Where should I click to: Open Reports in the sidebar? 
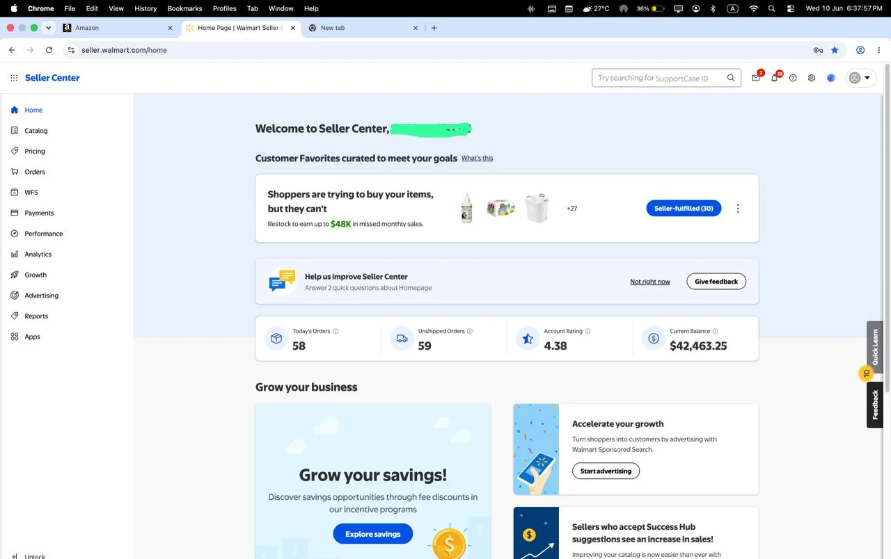36,316
